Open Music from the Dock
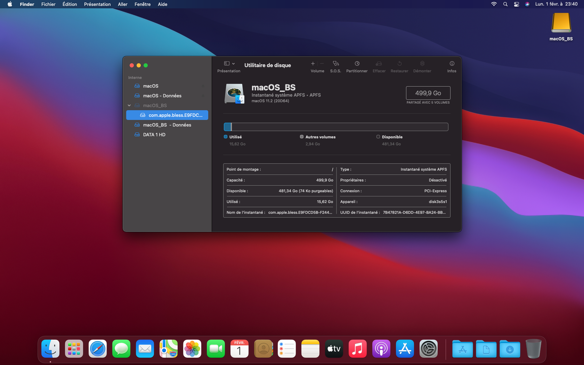584x365 pixels. coord(358,349)
